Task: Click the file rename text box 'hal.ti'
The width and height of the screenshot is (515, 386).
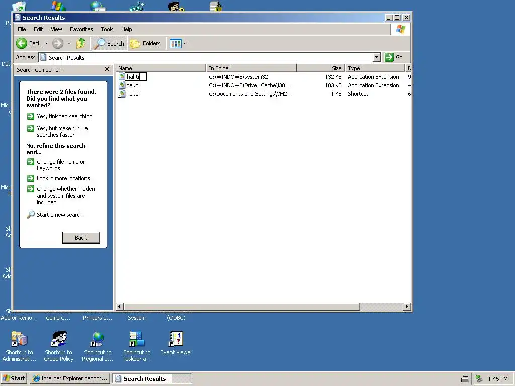Action: point(136,77)
